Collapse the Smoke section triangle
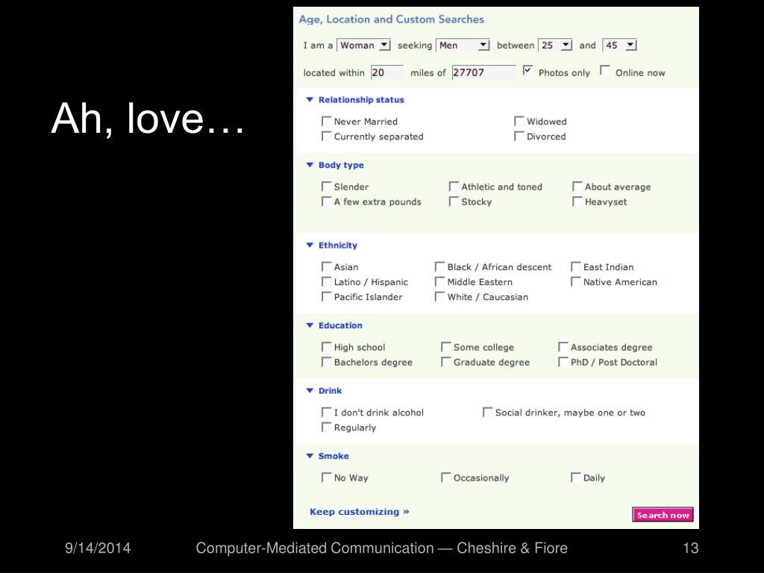Screen dimensions: 764x573 pyautogui.click(x=310, y=456)
